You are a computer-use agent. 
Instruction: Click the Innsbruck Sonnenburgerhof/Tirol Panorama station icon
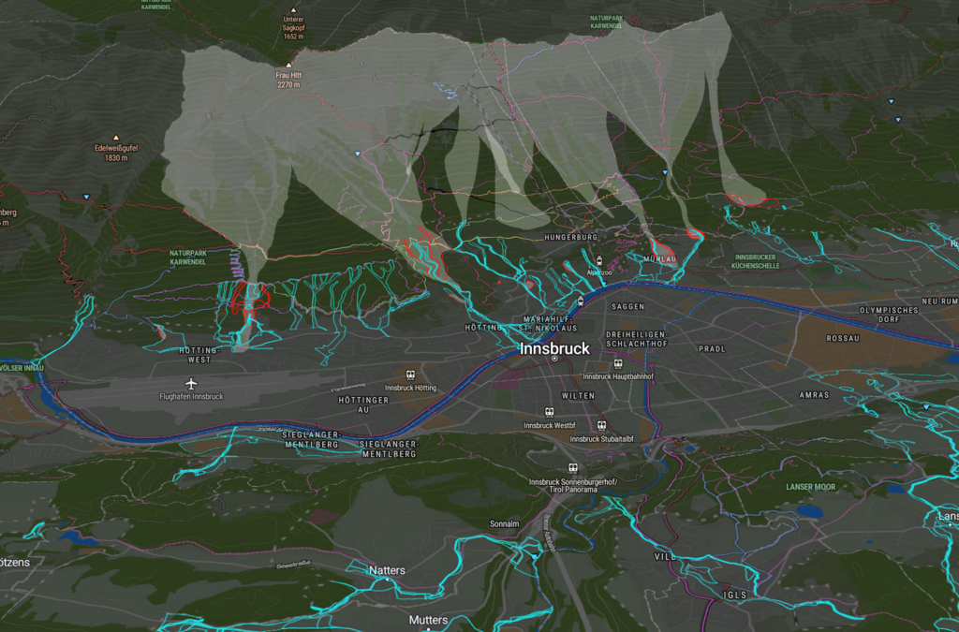(573, 467)
